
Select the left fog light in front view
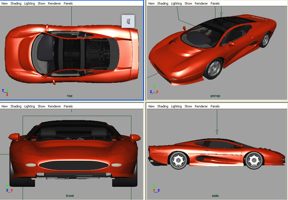[x=31, y=165]
